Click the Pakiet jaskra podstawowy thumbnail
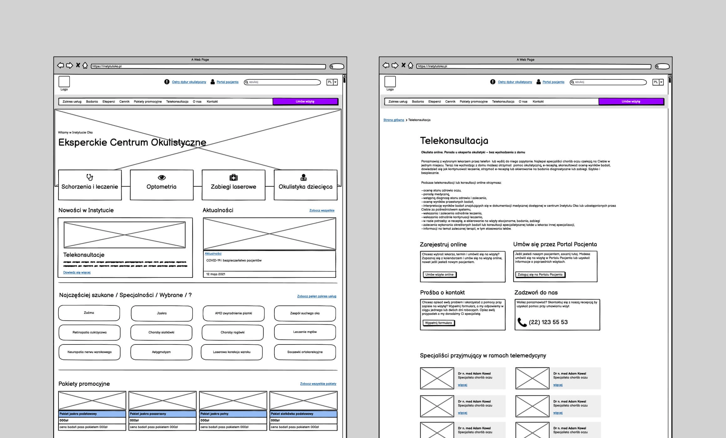Image resolution: width=726 pixels, height=438 pixels. tap(92, 400)
